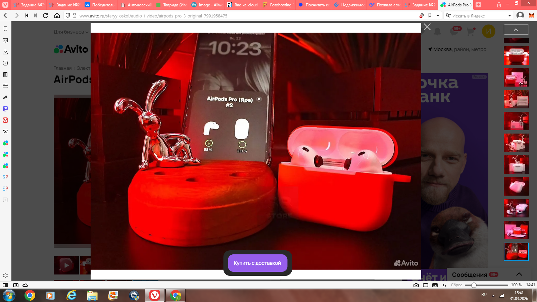Viewport: 537px width, 302px height.
Task: Open a new tab with plus button
Action: click(478, 5)
